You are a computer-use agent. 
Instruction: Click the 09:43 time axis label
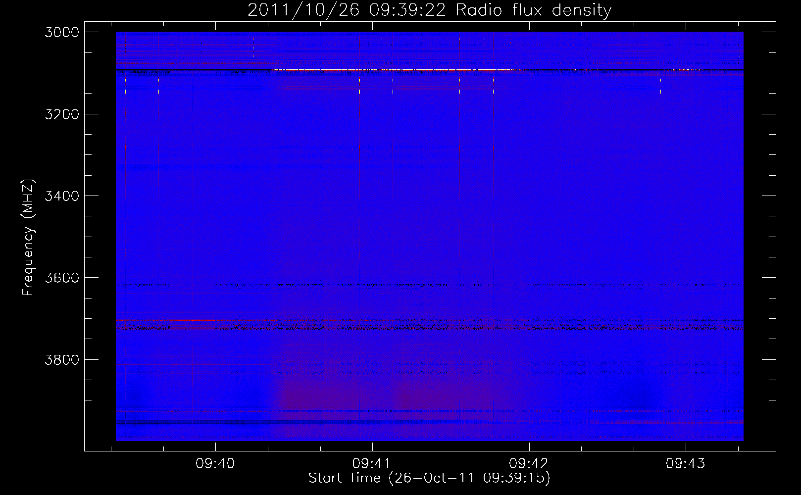(x=686, y=464)
